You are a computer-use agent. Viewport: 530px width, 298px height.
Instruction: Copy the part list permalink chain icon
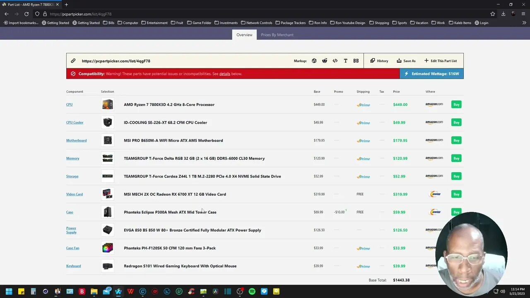[73, 61]
